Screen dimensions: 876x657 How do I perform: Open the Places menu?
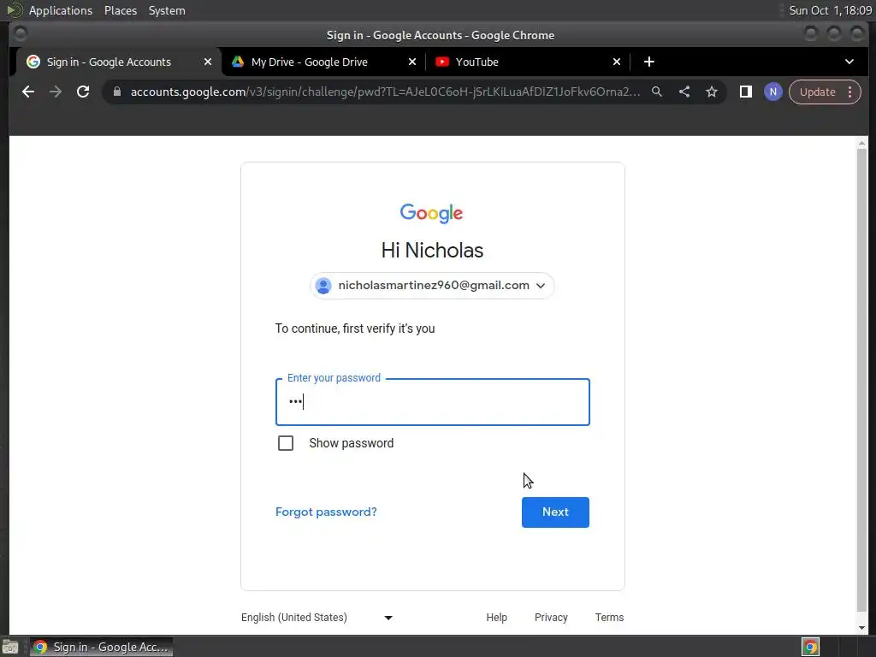tap(121, 10)
